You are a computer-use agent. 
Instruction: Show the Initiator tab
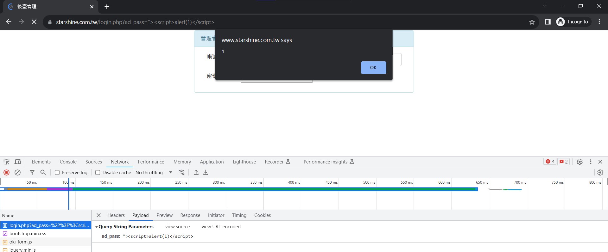(x=216, y=215)
